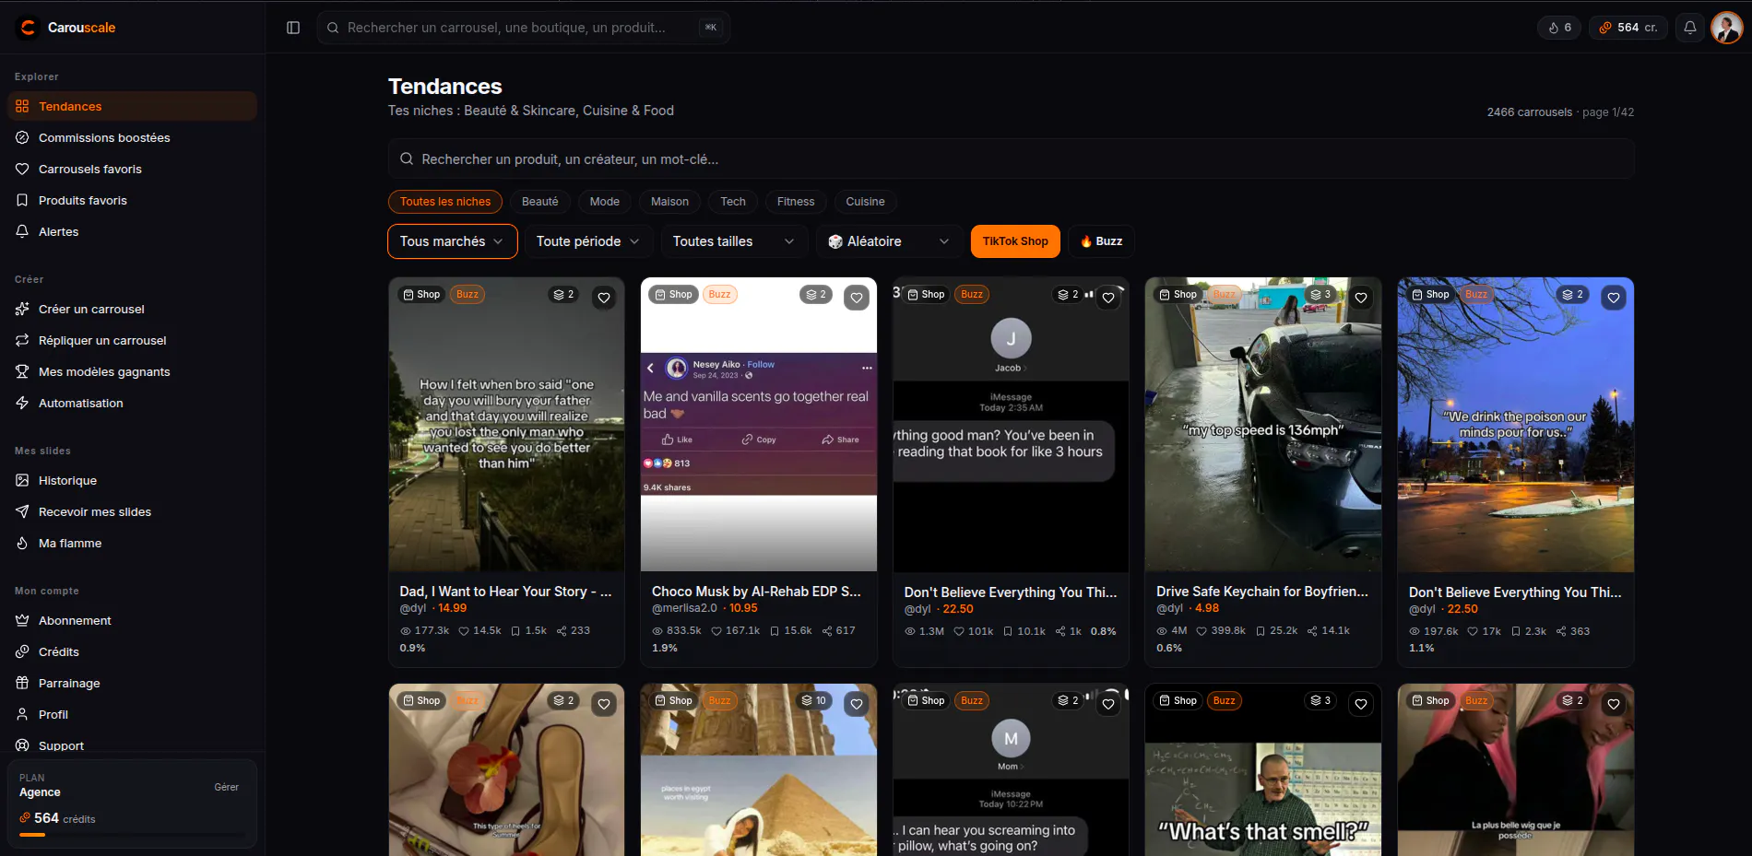1752x856 pixels.
Task: Expand the Aléatoire sort dropdown
Action: click(x=889, y=241)
